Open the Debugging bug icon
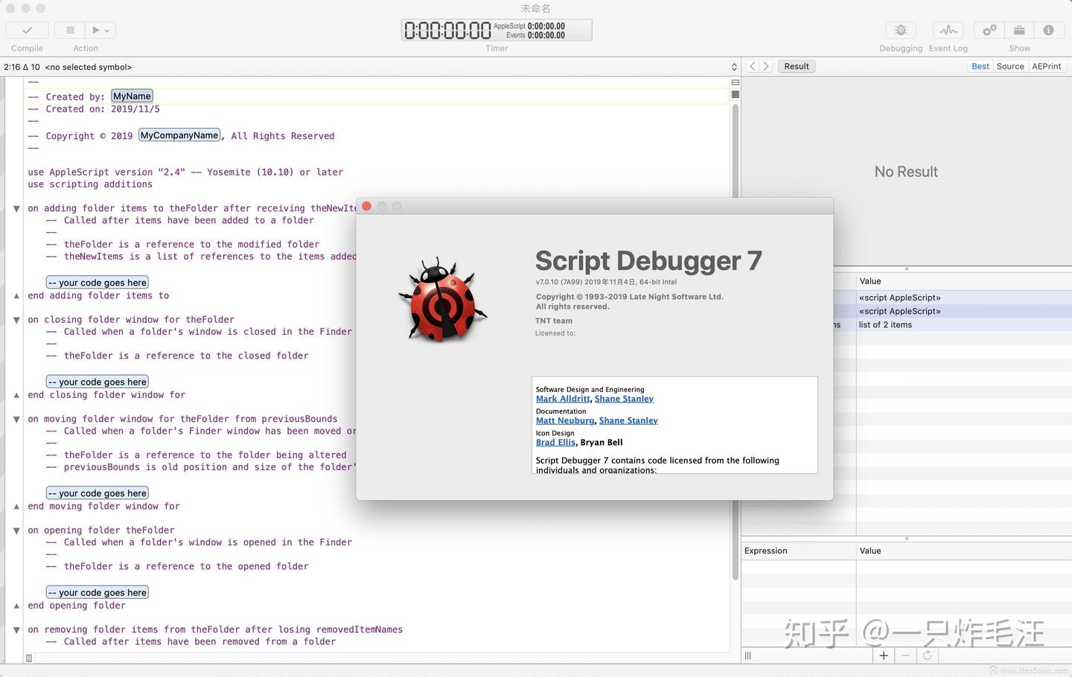This screenshot has width=1072, height=677. click(x=900, y=30)
